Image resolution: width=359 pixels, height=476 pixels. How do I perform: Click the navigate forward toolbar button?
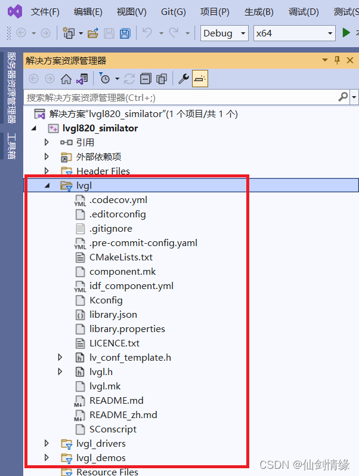point(45,33)
